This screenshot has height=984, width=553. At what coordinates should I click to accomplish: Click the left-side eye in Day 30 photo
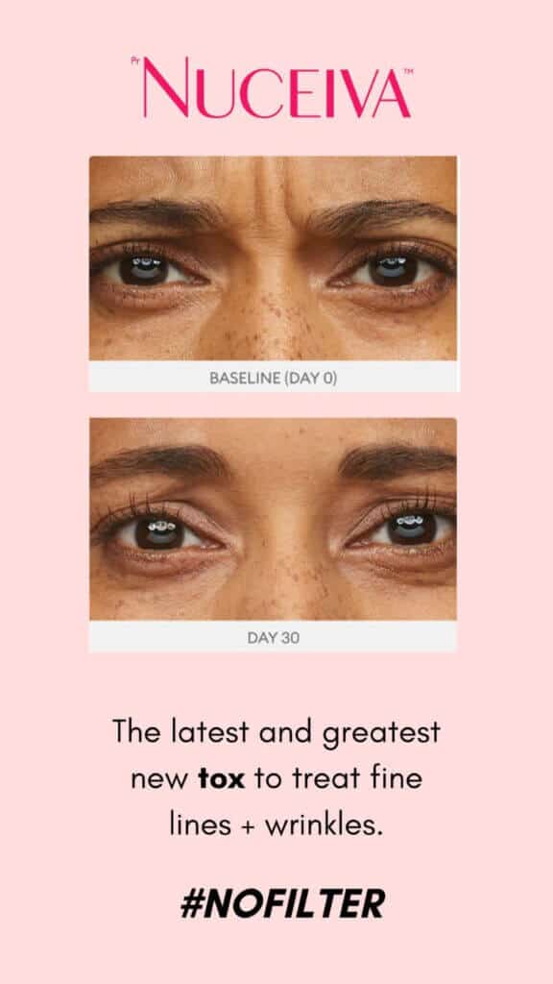coord(159,531)
